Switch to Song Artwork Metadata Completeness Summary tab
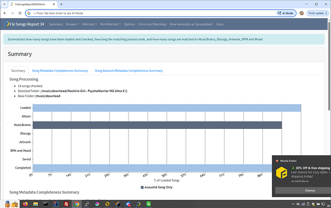The image size is (331, 208). (129, 70)
